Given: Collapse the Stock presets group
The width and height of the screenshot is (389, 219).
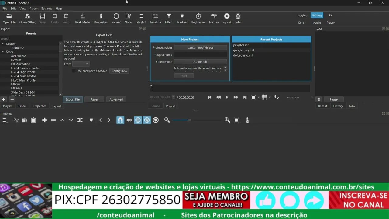Looking at the screenshot, I should click(3, 52).
